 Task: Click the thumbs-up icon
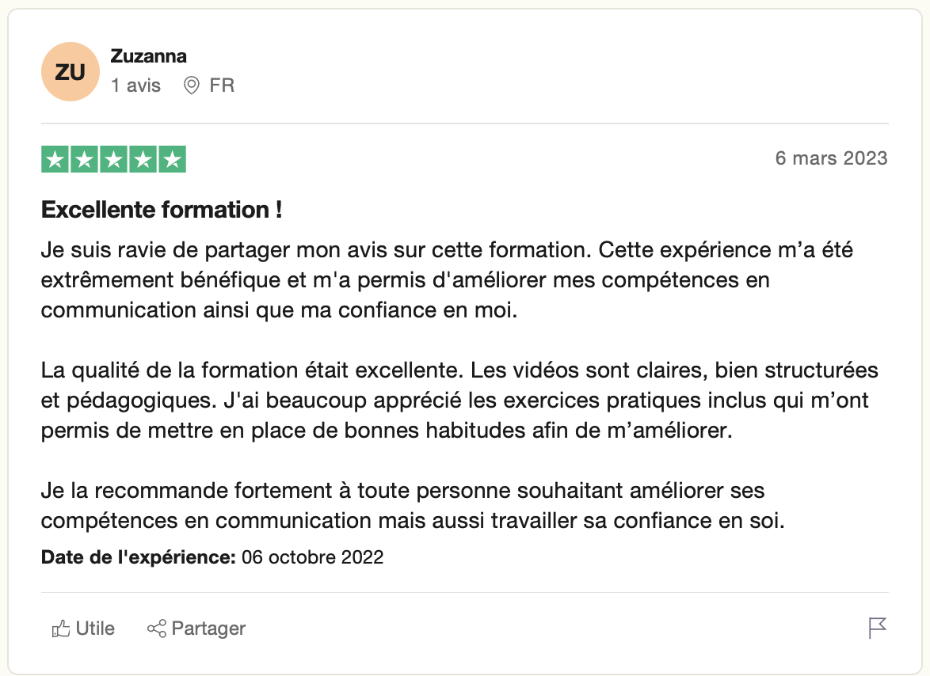coord(60,629)
